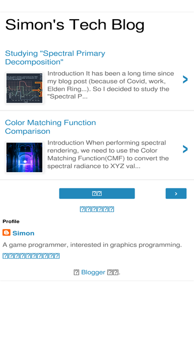Open the link under the profile description
Viewport: 194px width, 346px height.
coord(31,256)
